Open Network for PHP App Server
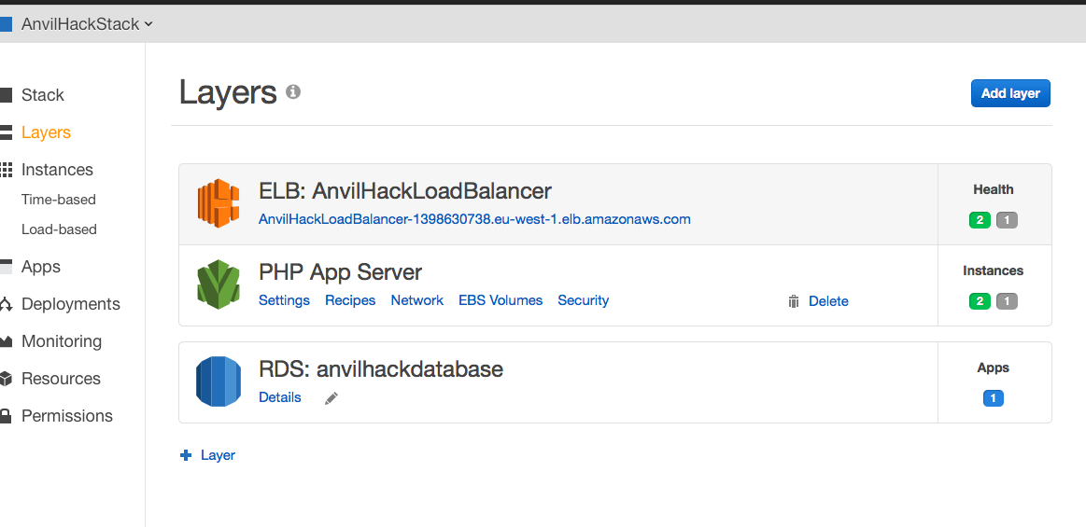The width and height of the screenshot is (1086, 527). pyautogui.click(x=417, y=300)
